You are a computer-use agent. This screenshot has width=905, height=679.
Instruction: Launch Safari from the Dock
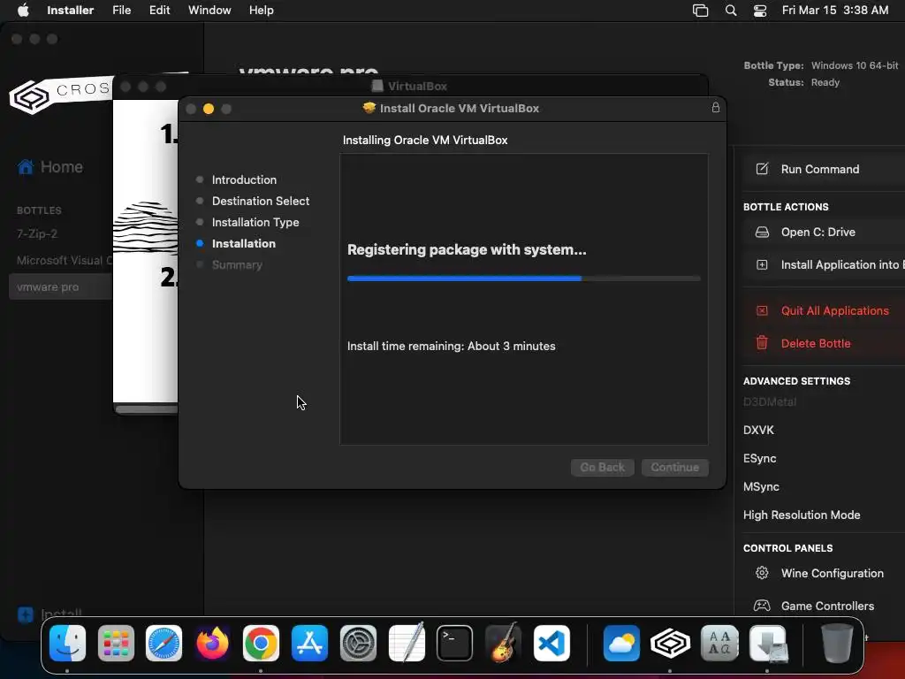tap(164, 643)
